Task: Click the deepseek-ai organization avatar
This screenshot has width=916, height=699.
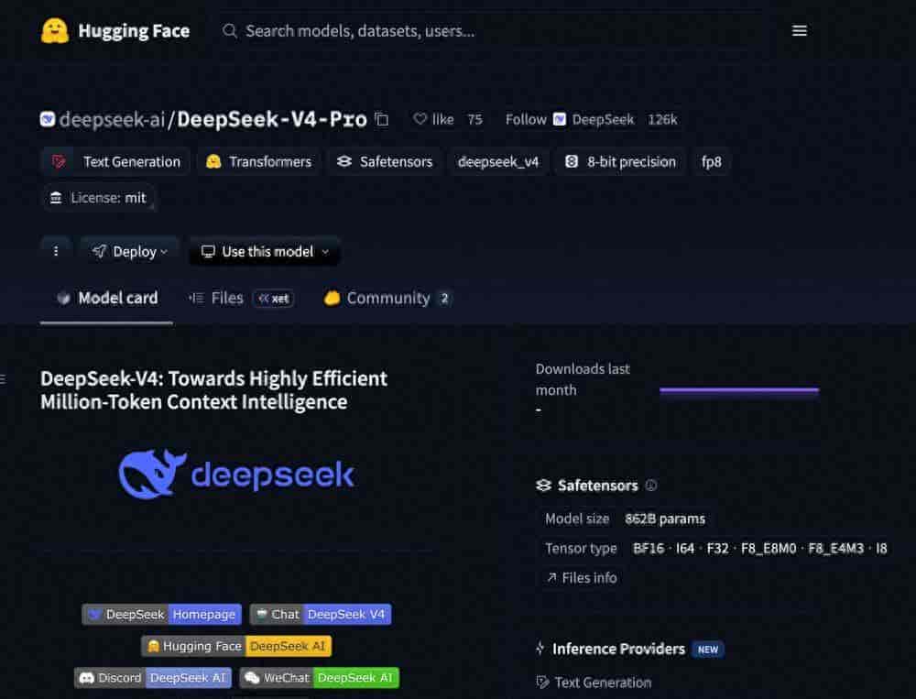Action: click(48, 119)
